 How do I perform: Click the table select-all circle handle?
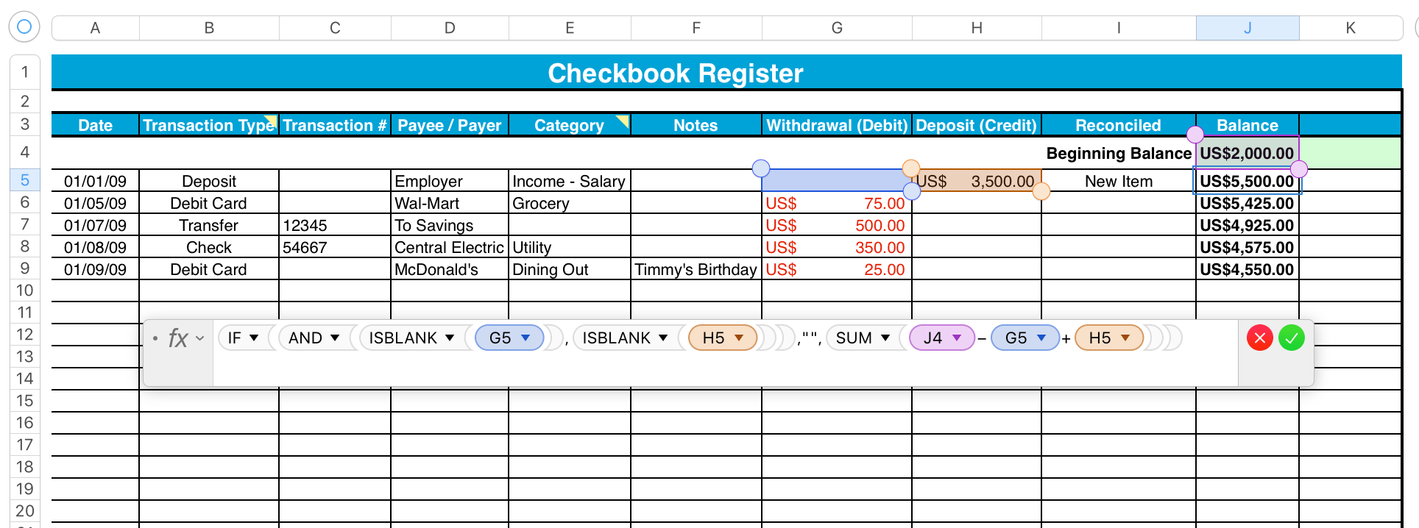(24, 27)
